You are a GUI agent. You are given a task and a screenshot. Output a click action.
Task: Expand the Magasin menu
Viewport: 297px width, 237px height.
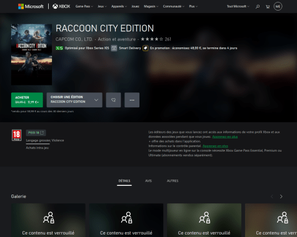(x=151, y=6)
